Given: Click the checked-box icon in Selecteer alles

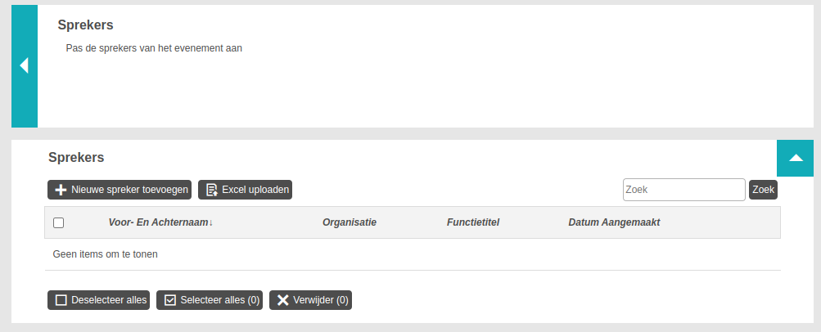Looking at the screenshot, I should (x=170, y=300).
